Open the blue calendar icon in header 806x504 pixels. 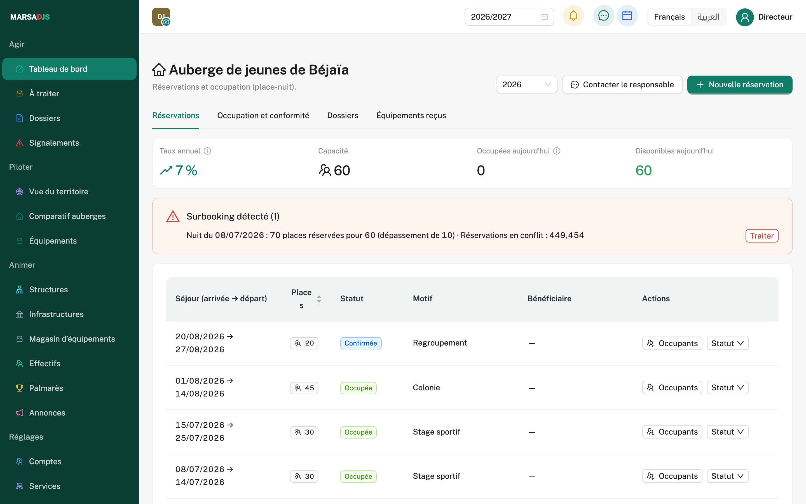coord(627,16)
